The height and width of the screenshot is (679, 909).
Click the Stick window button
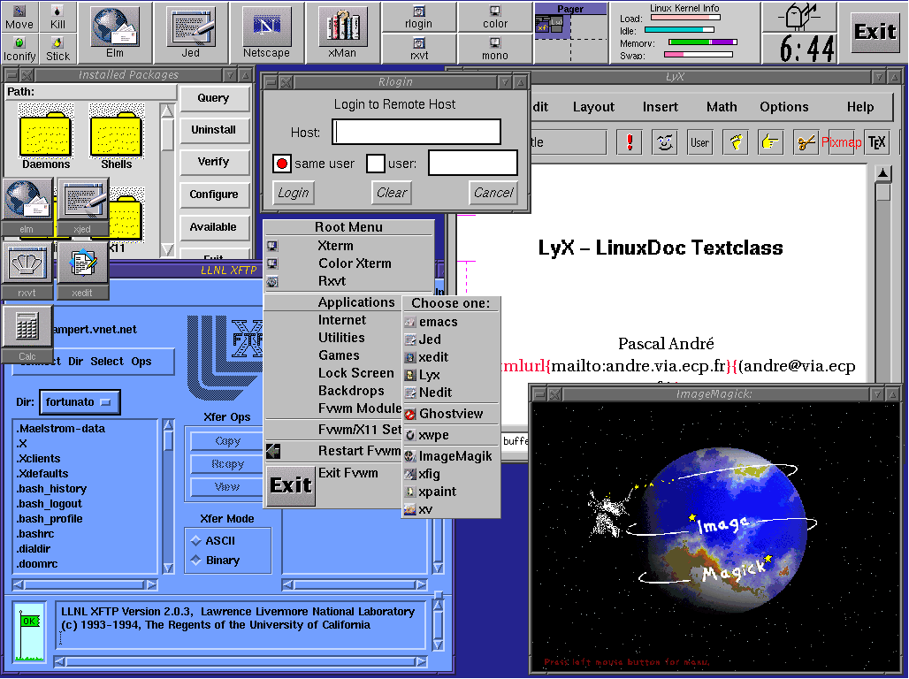coord(57,49)
